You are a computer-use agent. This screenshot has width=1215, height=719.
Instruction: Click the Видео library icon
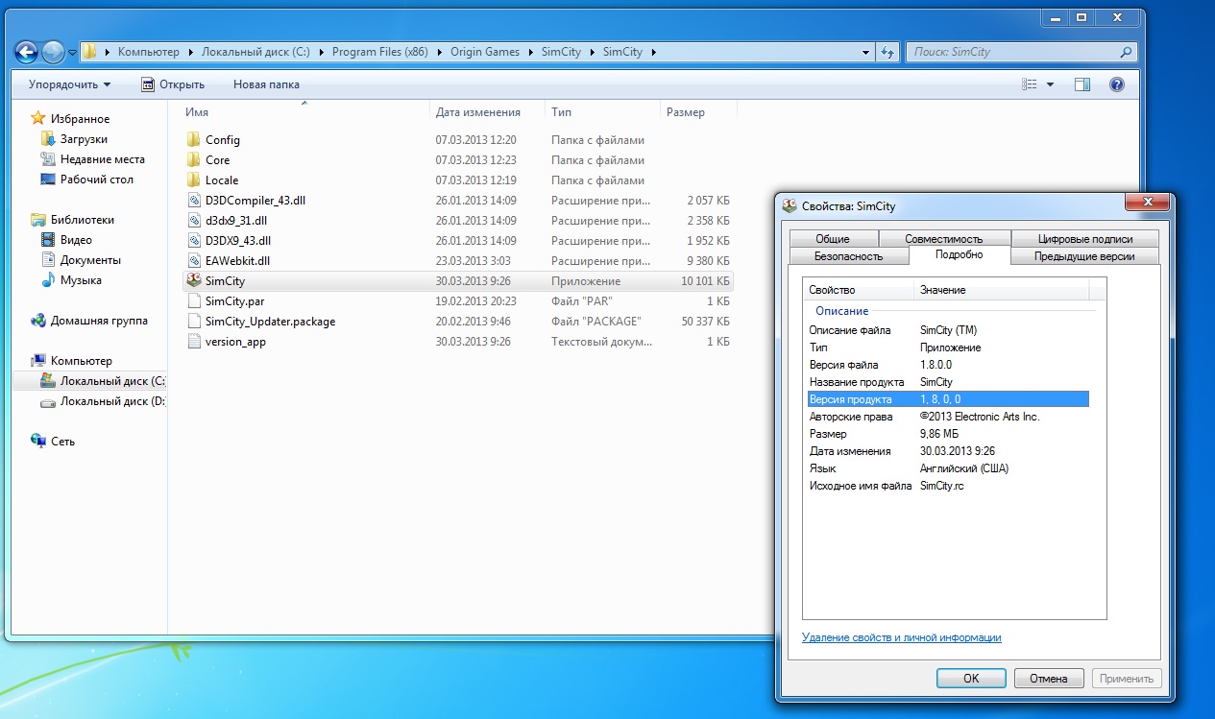(48, 240)
